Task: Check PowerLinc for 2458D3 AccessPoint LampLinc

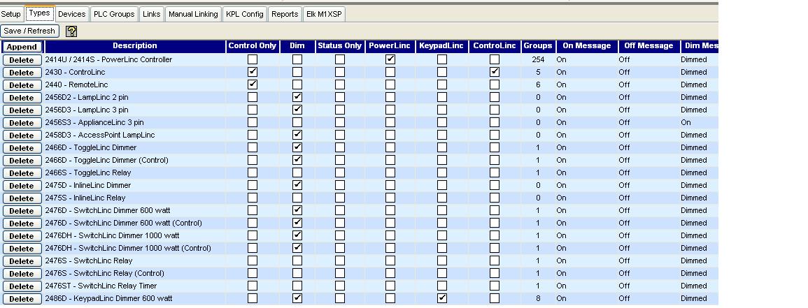Action: (x=390, y=135)
